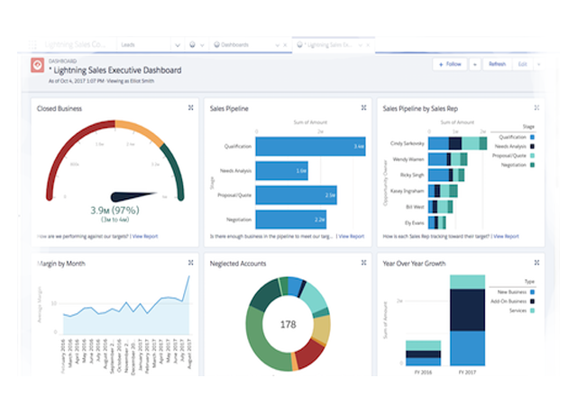The image size is (577, 414).
Task: Expand the Neglected Accounts widget
Action: point(363,263)
